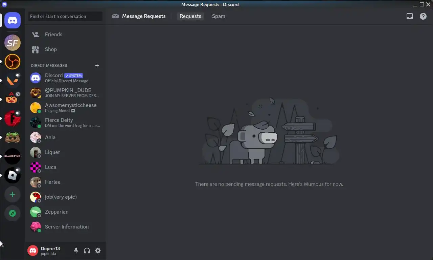This screenshot has width=433, height=260.
Task: Open DM with Awsomemysticcheese
Action: (65, 108)
